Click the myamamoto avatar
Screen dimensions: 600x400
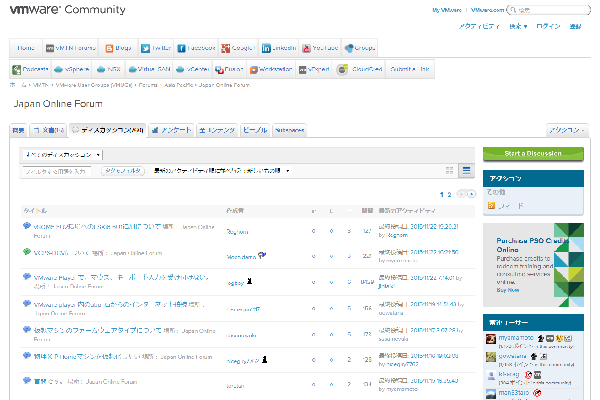tap(491, 339)
